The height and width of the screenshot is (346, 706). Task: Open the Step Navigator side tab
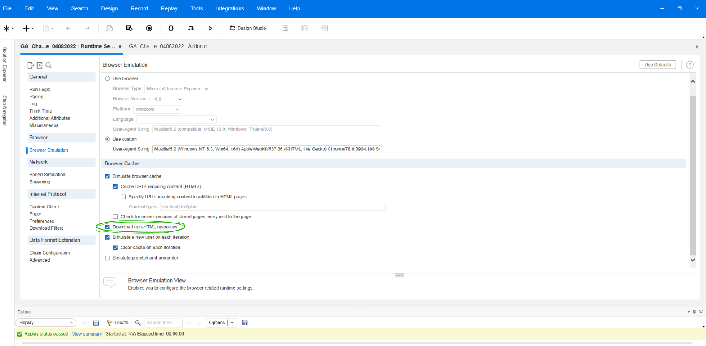pyautogui.click(x=5, y=110)
